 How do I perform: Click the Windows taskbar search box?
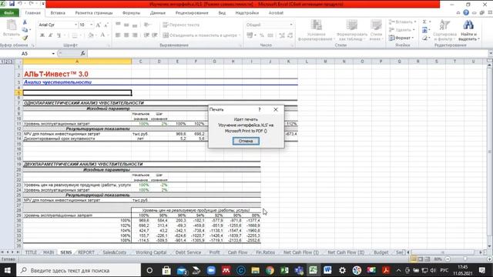click(78, 270)
